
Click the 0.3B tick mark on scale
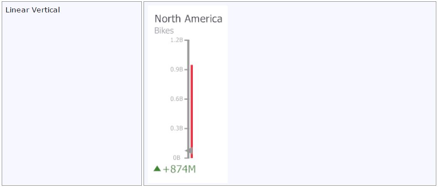click(186, 128)
